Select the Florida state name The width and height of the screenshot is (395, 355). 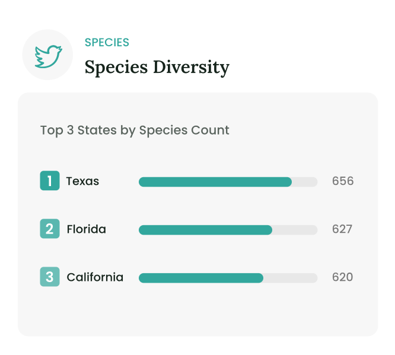[x=87, y=229]
